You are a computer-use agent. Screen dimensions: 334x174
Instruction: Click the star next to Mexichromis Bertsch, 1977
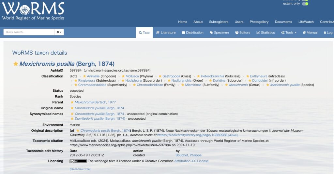click(x=72, y=102)
